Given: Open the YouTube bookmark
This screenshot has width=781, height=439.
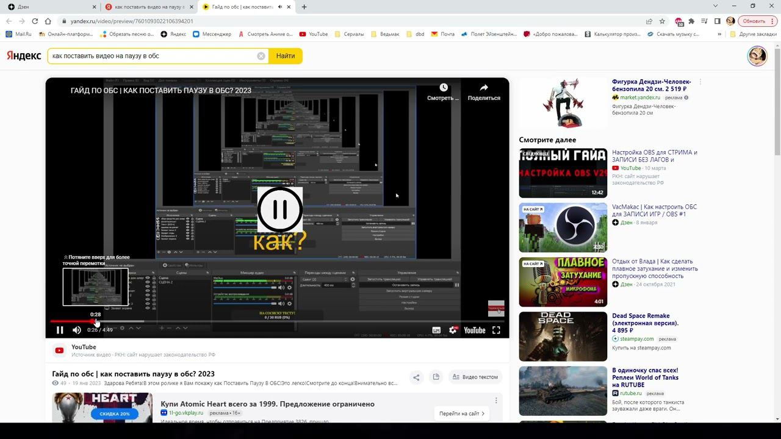Looking at the screenshot, I should tap(313, 34).
